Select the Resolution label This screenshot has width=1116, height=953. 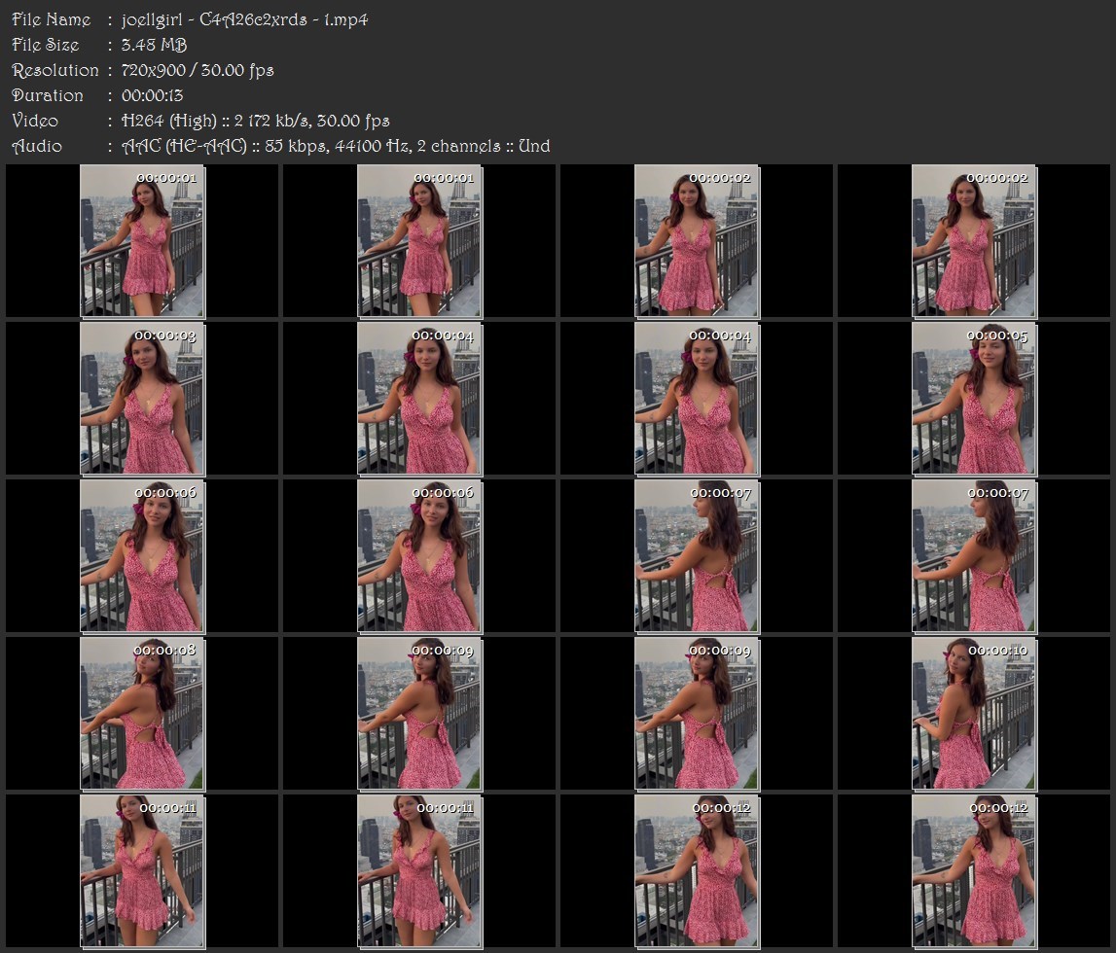point(54,70)
